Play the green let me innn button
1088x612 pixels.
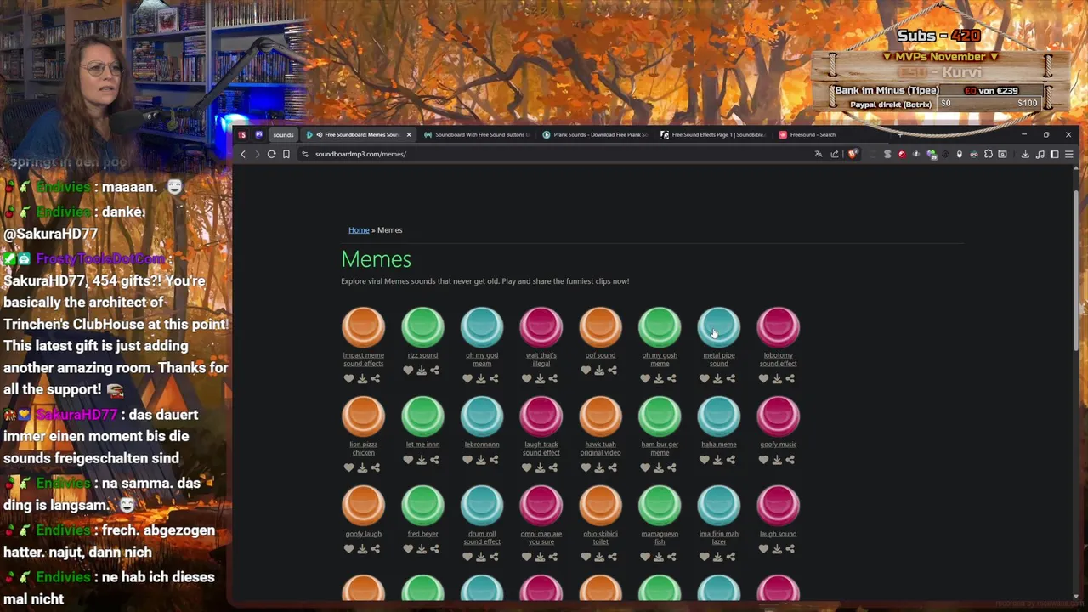coord(422,416)
